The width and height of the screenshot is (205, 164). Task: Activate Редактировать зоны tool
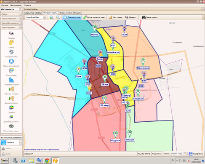(94, 17)
